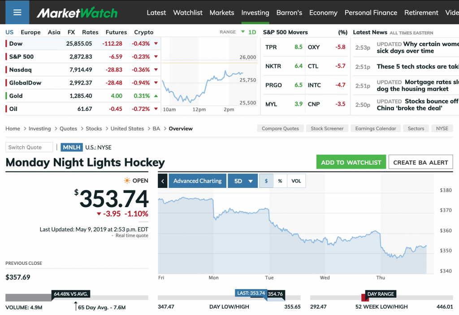The width and height of the screenshot is (459, 315).
Task: Select the Rates markets tab
Action: 90,32
